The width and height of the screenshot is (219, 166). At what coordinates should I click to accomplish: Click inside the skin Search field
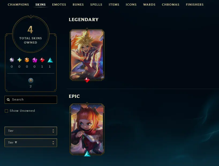click(x=31, y=100)
